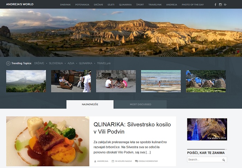Open the Google Plus social icon
The height and width of the screenshot is (168, 242).
225,4
